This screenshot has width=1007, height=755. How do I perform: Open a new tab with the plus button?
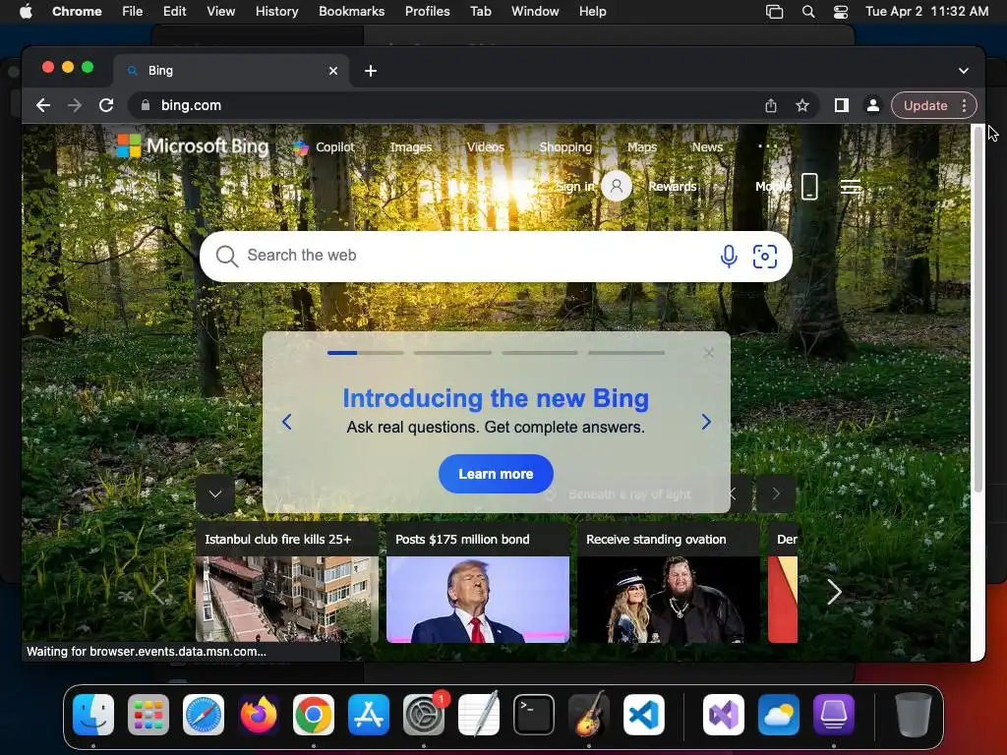371,71
